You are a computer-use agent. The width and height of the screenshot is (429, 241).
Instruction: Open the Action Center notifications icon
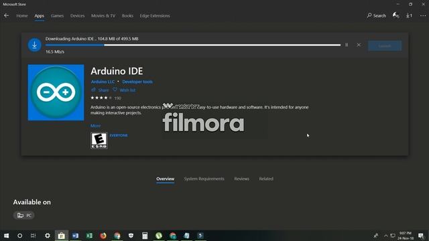pyautogui.click(x=421, y=236)
